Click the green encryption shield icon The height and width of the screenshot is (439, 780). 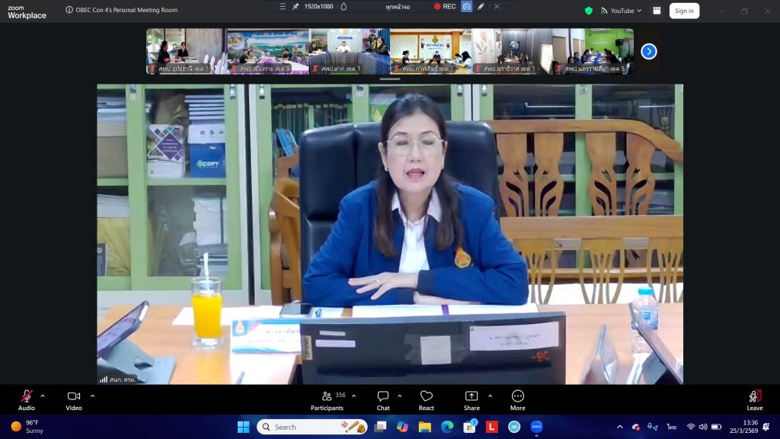coord(588,11)
